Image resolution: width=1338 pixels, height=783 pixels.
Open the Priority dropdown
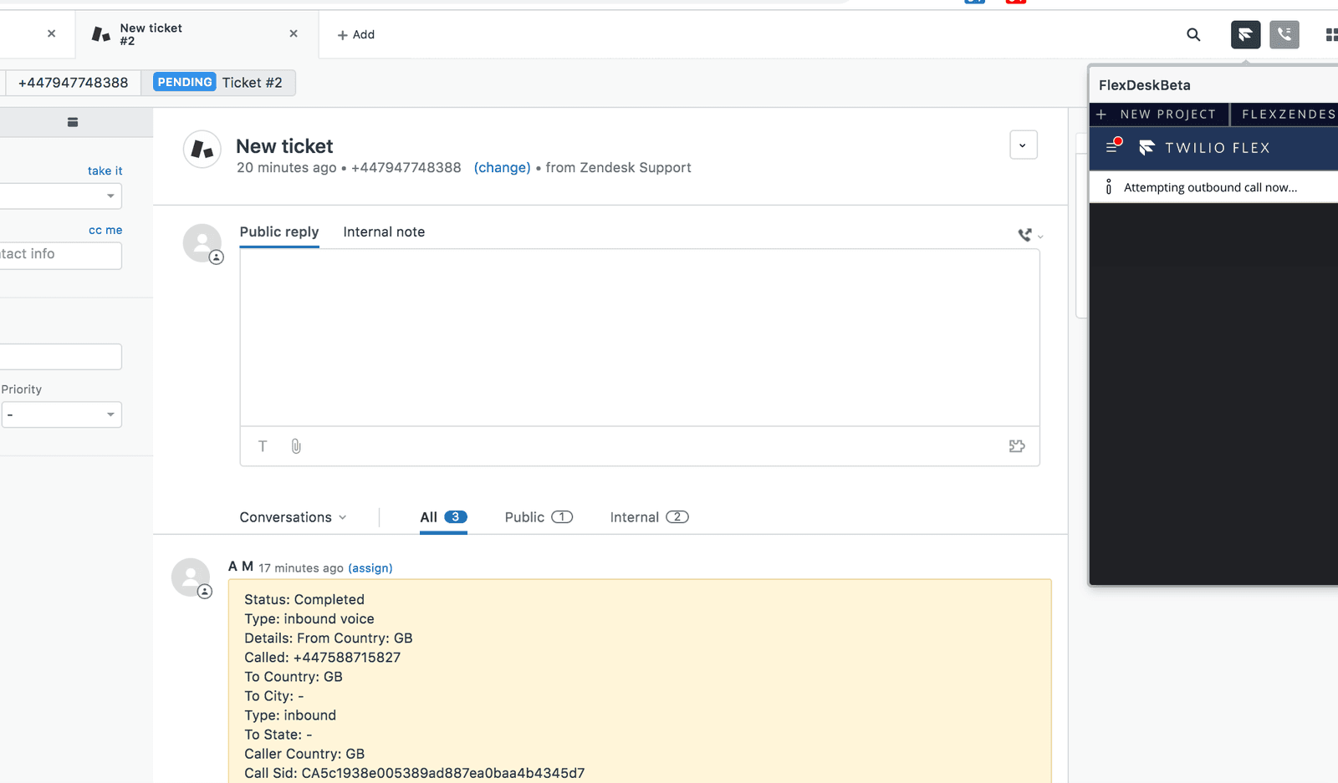60,414
